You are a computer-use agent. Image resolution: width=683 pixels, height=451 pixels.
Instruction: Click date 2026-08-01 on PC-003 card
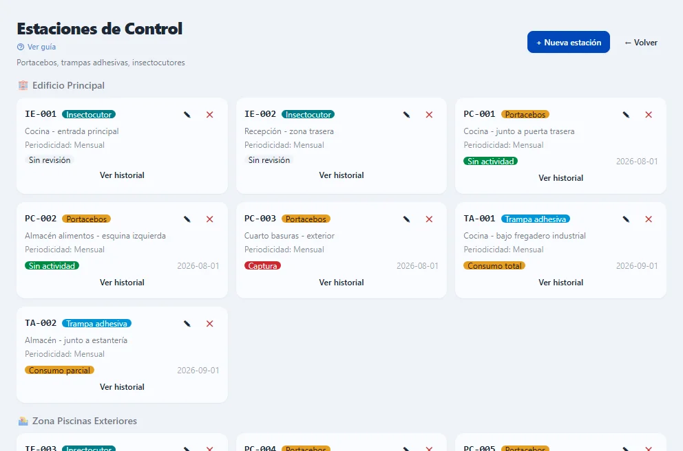tap(417, 266)
